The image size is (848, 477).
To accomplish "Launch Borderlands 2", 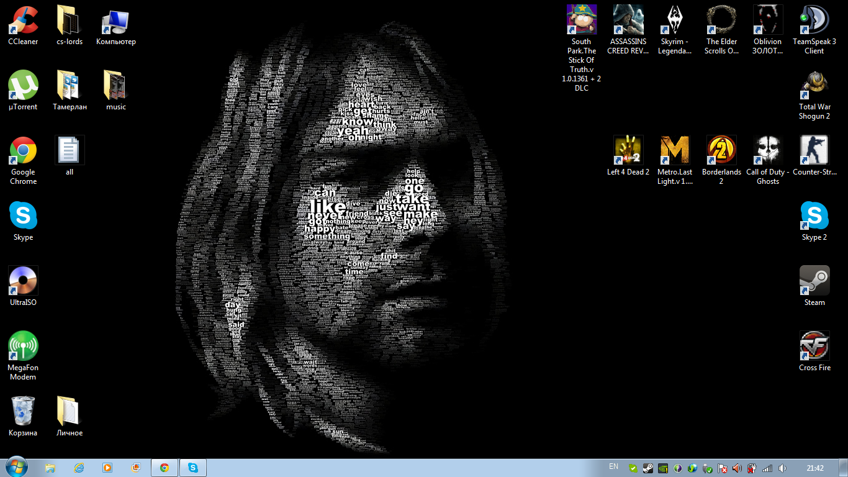I will [x=721, y=161].
